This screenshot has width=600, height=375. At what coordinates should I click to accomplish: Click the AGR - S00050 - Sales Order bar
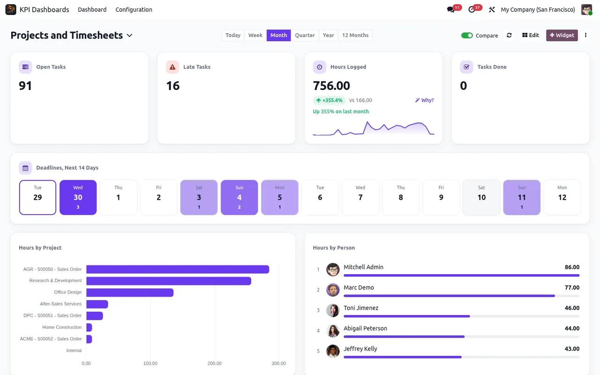(x=178, y=269)
